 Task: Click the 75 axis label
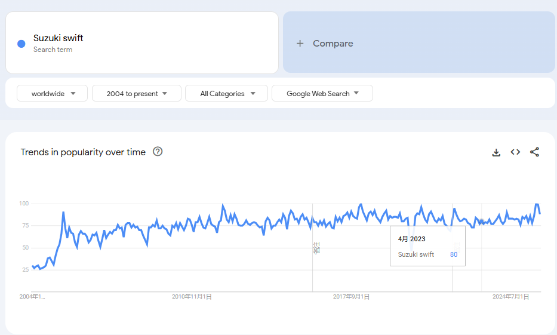[25, 226]
